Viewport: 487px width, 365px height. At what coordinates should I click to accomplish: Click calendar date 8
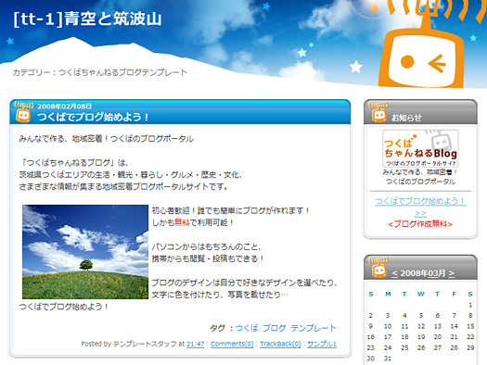tap(470, 315)
